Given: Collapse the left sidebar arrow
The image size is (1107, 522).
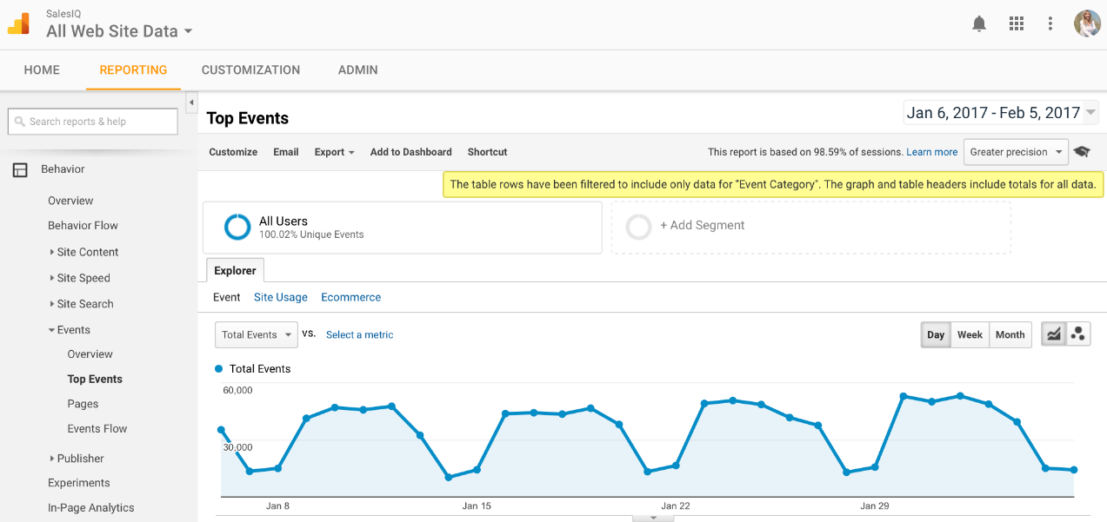Looking at the screenshot, I should [191, 102].
